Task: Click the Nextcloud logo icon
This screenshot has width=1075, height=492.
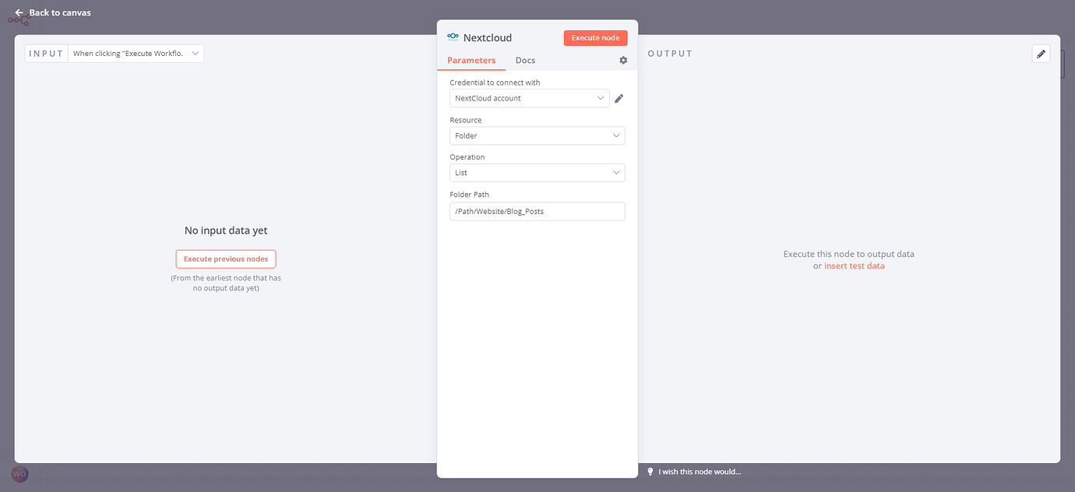Action: (x=453, y=37)
